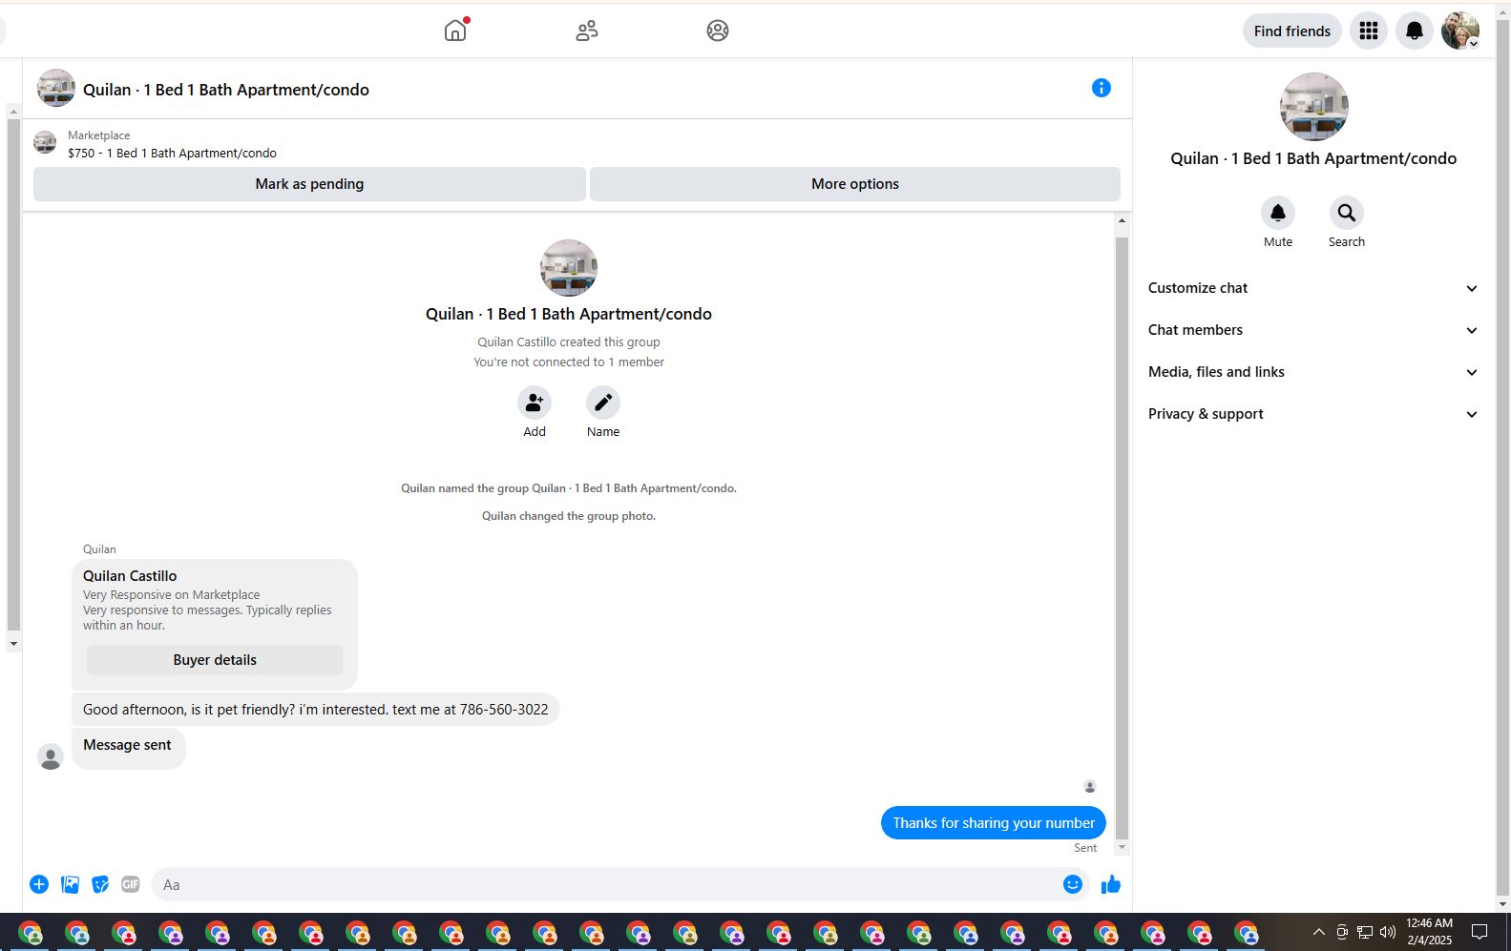Click the 'Good afternoon, is it pet friendly?' message
1511x951 pixels.
[x=316, y=710]
